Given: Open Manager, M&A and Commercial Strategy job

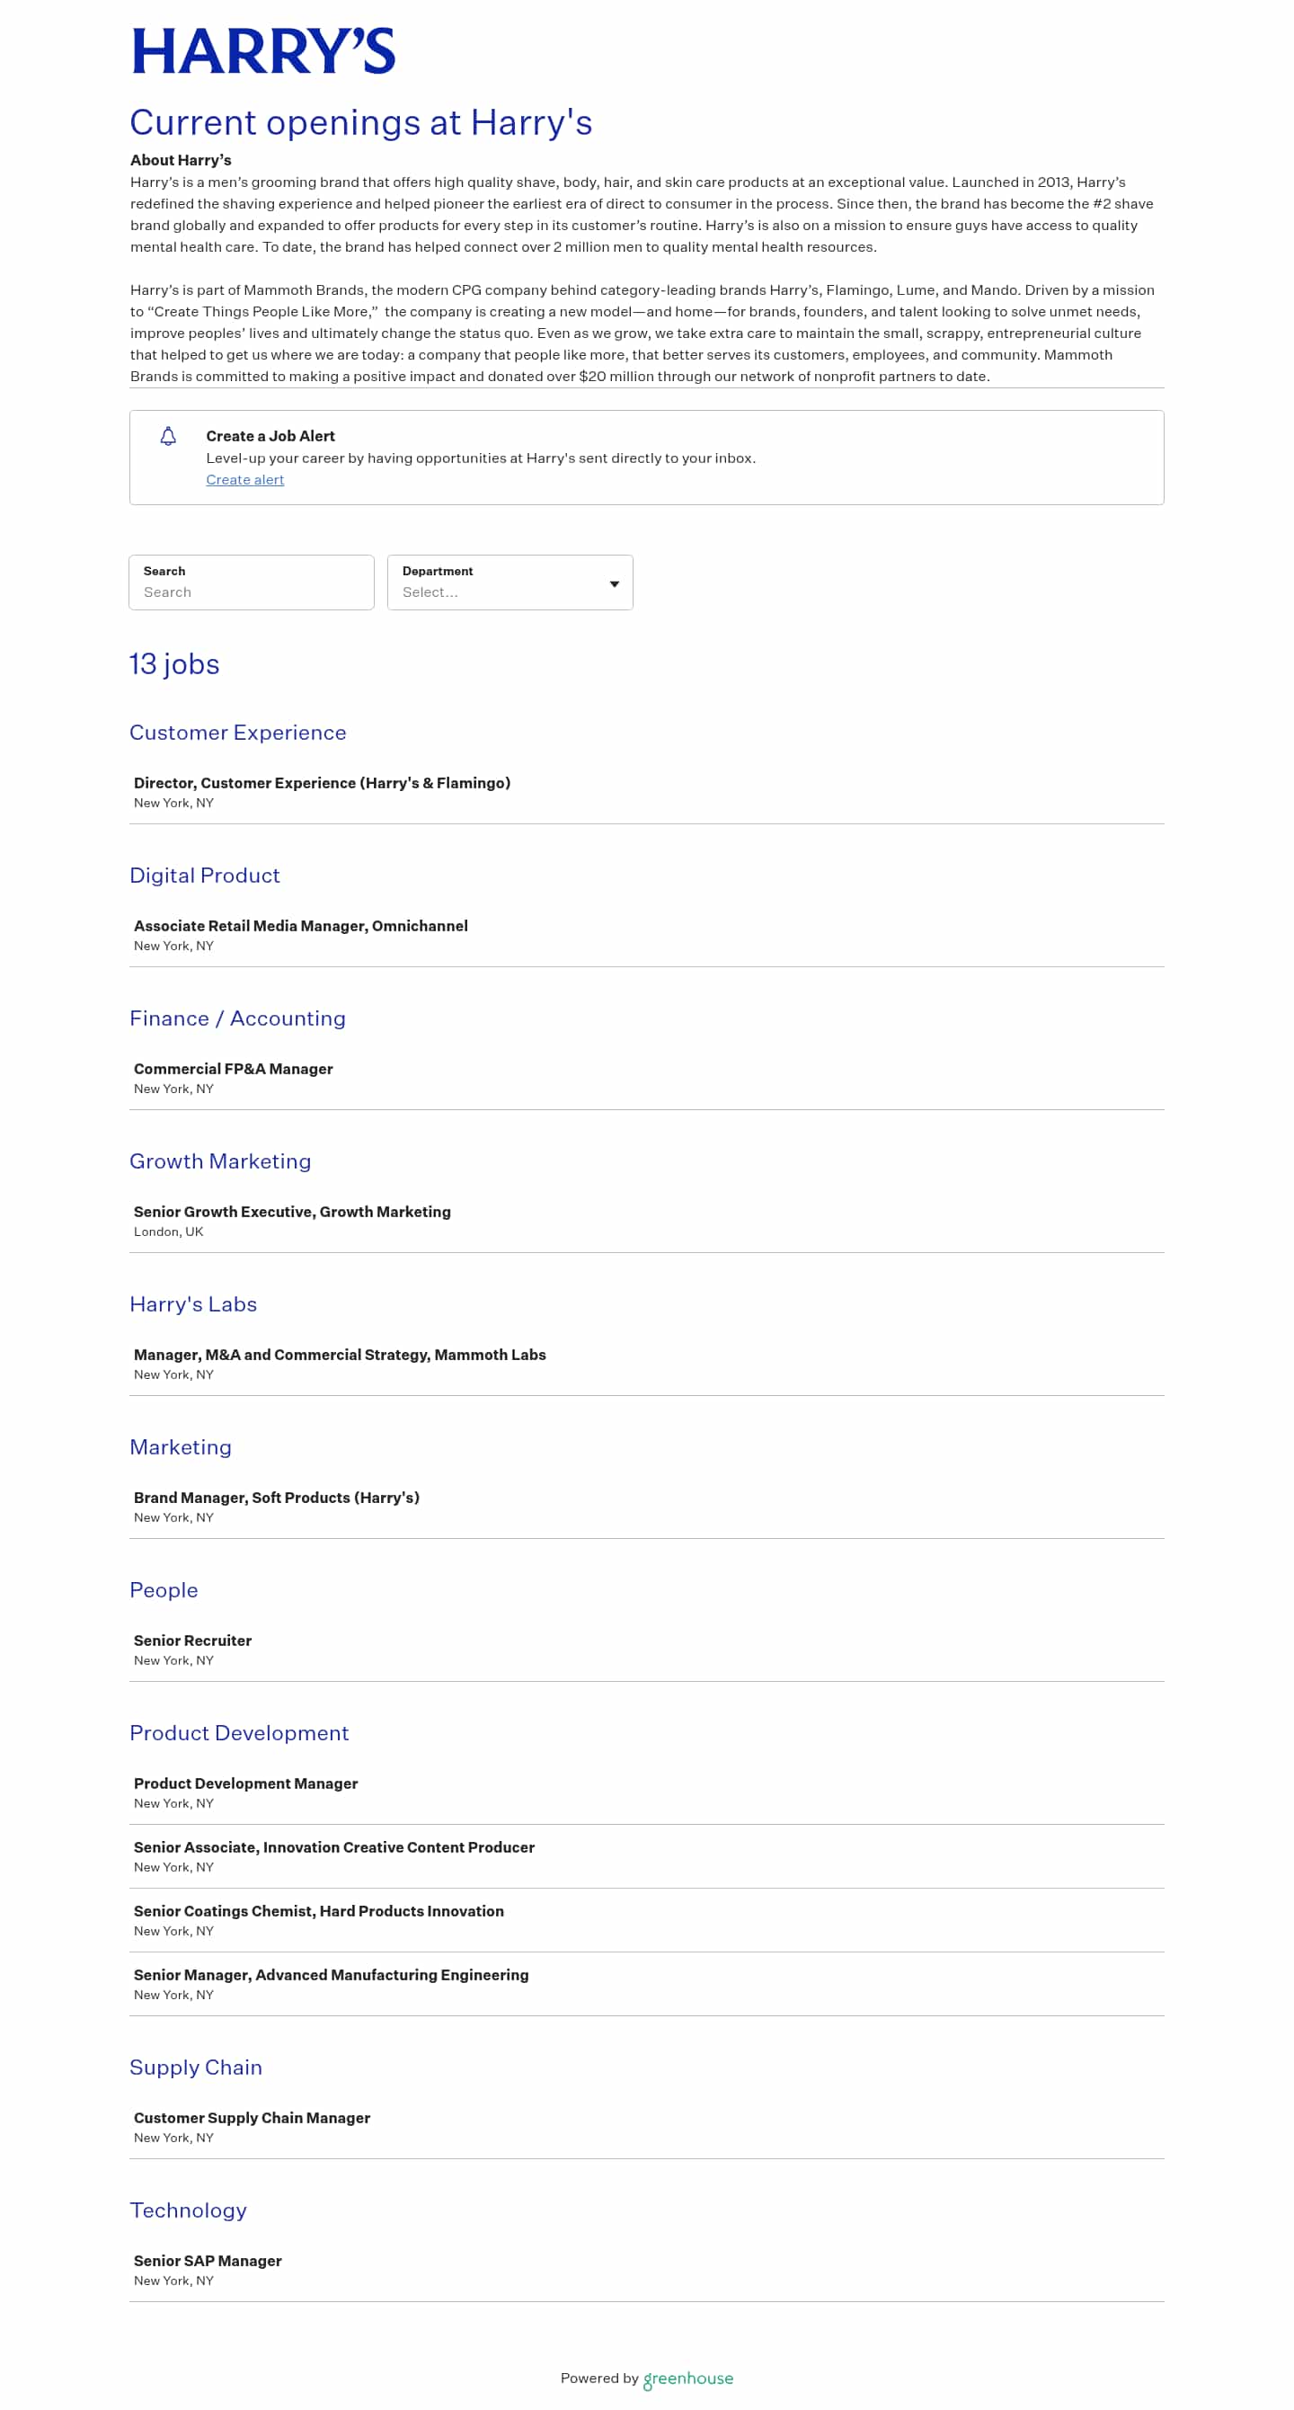Looking at the screenshot, I should click(340, 1355).
